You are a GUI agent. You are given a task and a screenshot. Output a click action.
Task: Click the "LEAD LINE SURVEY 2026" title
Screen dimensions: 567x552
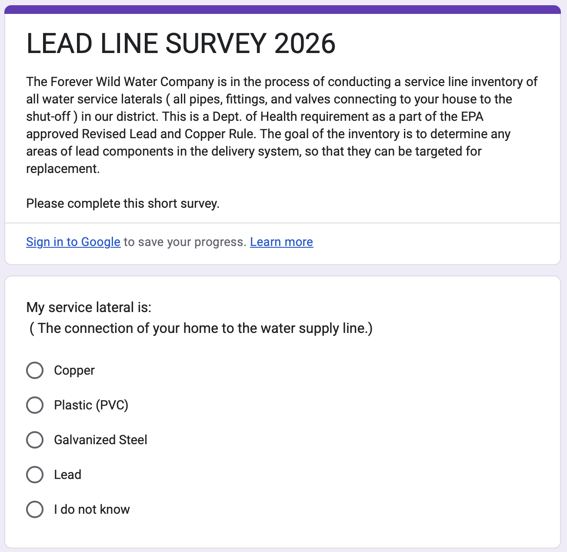[181, 43]
